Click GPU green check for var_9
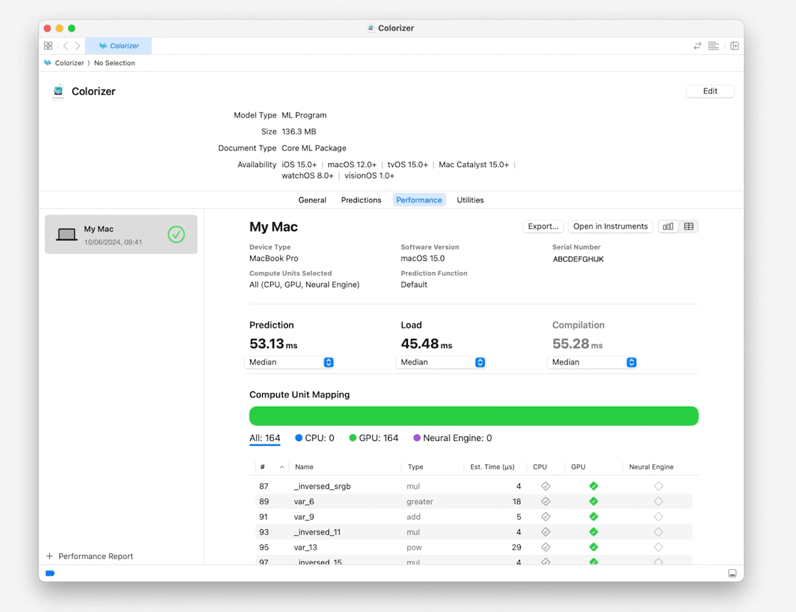The image size is (796, 612). [594, 517]
